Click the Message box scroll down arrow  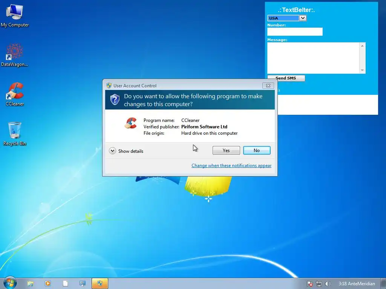pyautogui.click(x=362, y=70)
